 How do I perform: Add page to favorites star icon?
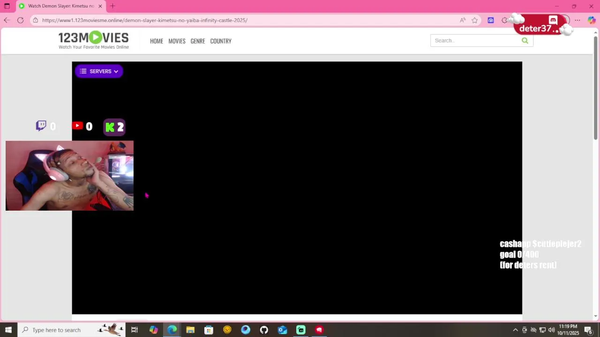coord(475,20)
